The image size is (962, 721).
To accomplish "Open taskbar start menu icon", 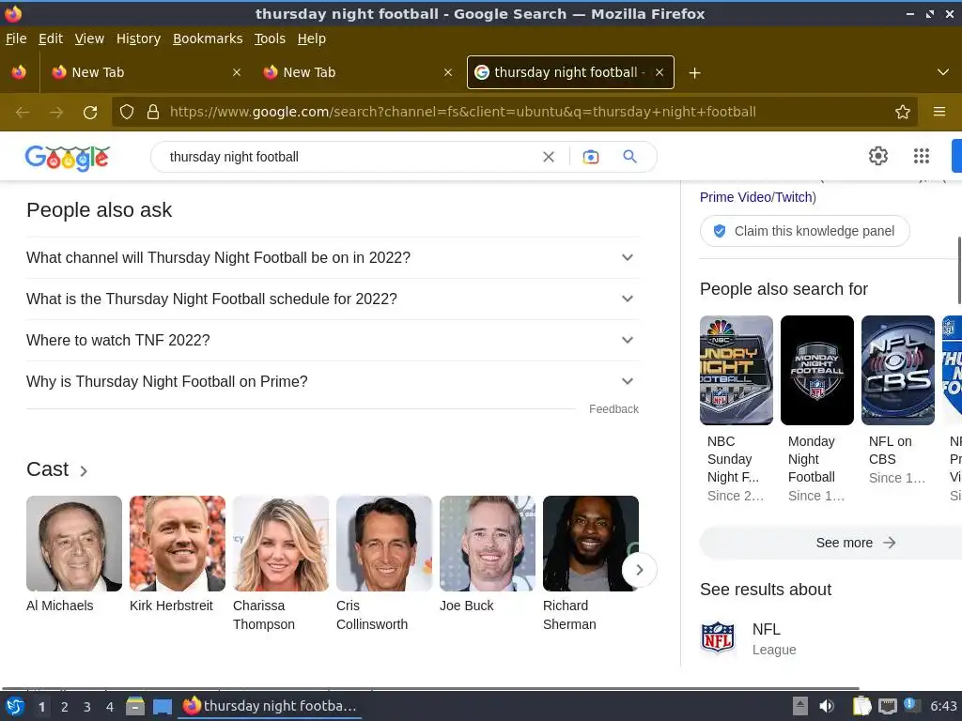I will click(15, 706).
